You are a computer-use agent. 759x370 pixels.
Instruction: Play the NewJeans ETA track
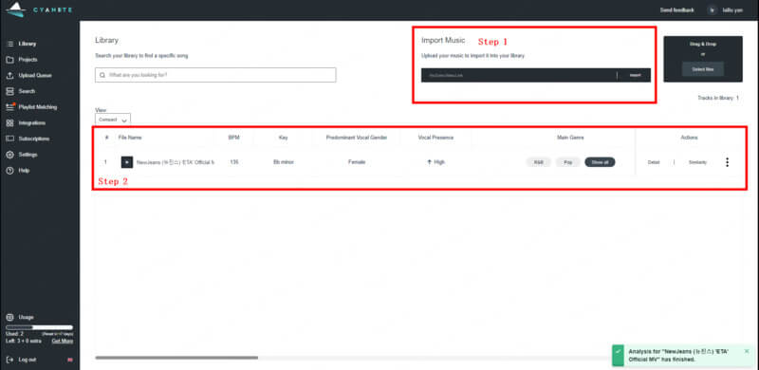[127, 162]
